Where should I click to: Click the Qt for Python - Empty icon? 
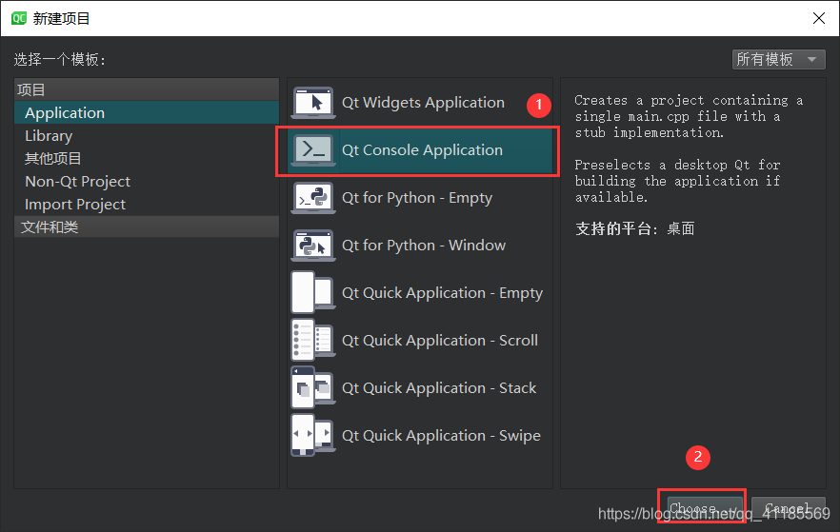tap(313, 198)
